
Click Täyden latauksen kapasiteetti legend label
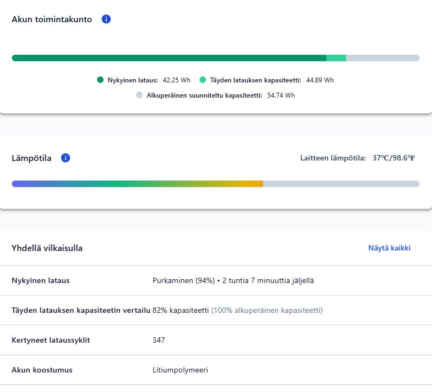(255, 80)
